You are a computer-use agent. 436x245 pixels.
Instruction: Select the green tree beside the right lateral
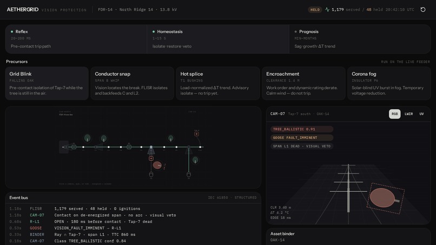(195, 160)
